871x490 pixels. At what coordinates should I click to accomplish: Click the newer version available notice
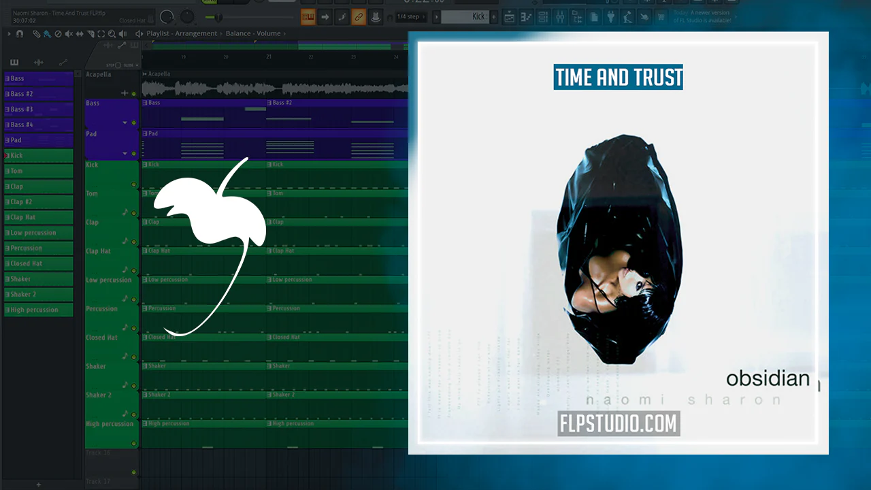pos(702,17)
